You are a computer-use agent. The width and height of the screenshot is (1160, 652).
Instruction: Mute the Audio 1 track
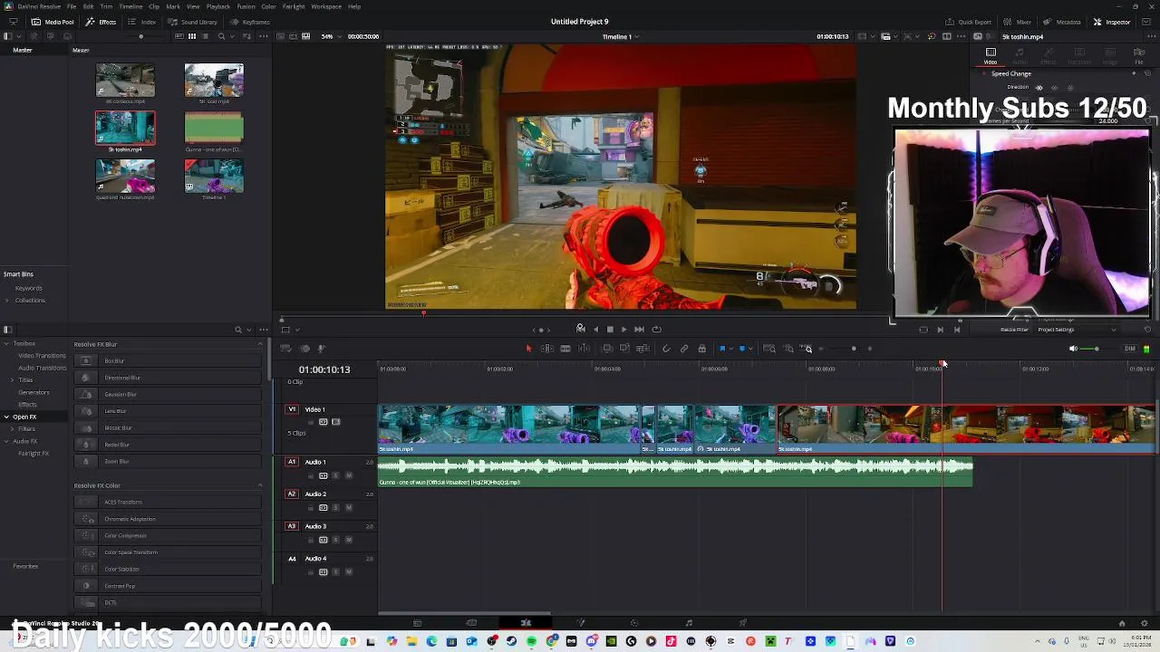coord(348,475)
